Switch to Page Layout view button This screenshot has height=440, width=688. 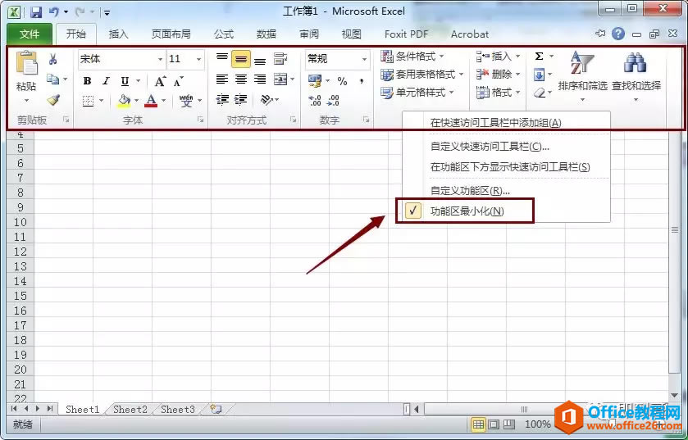point(494,424)
